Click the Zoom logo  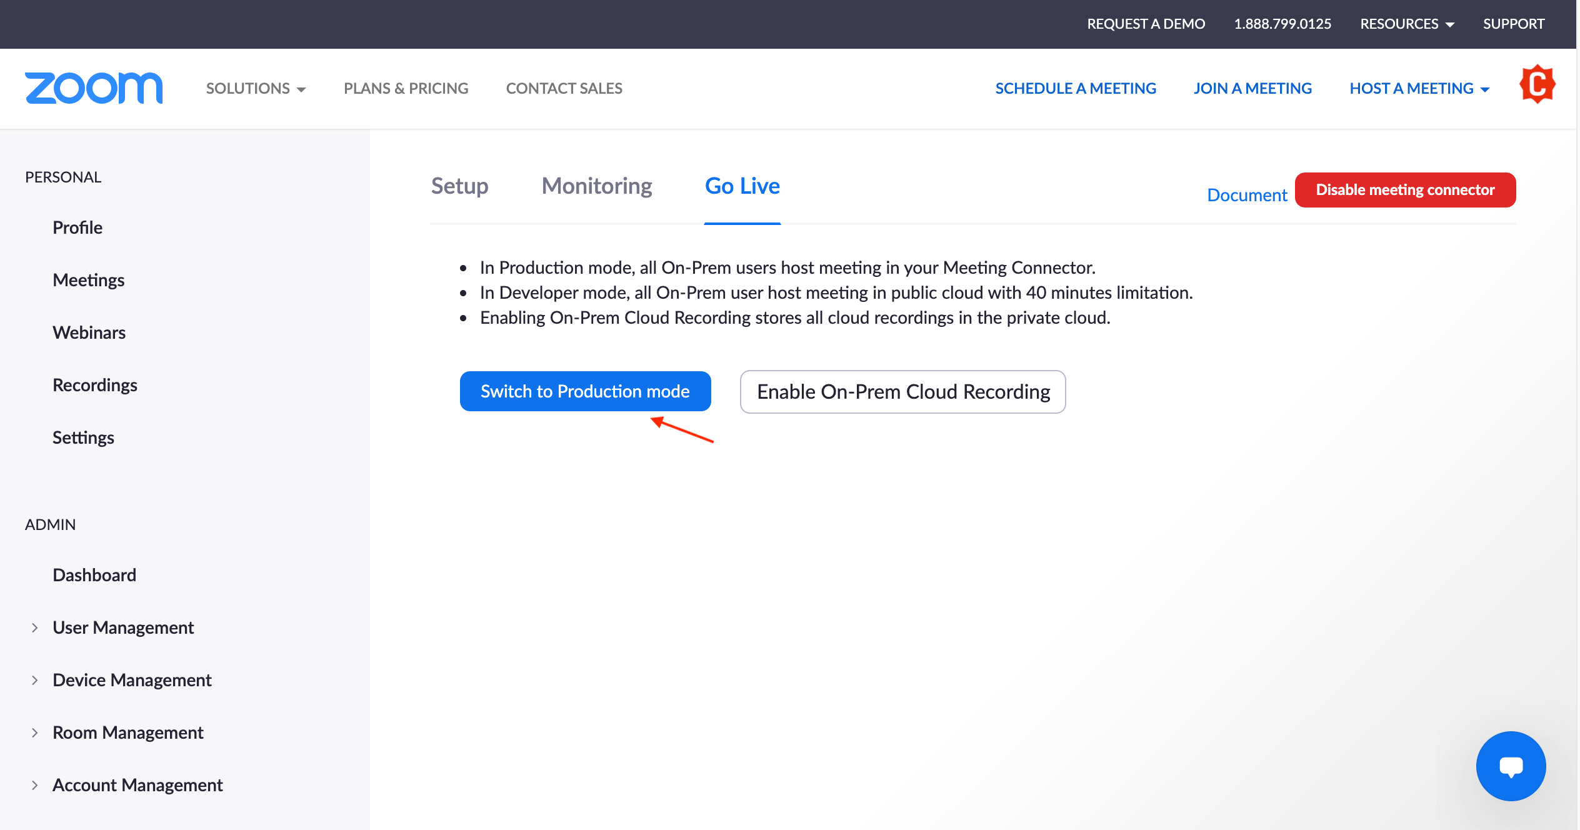(x=94, y=88)
